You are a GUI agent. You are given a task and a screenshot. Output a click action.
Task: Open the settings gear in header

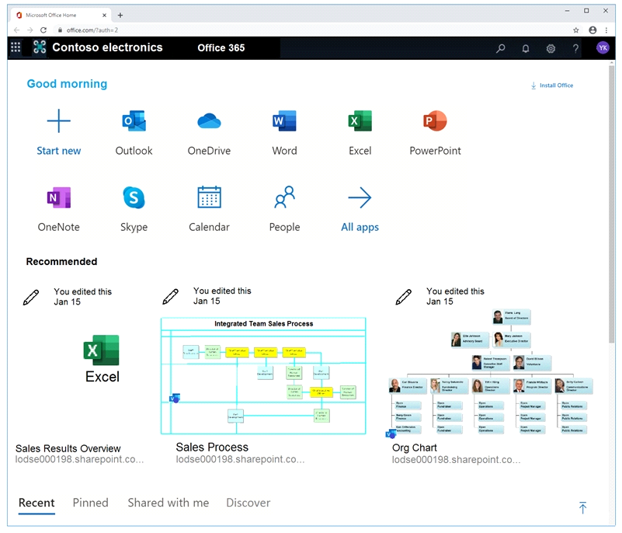coord(551,48)
